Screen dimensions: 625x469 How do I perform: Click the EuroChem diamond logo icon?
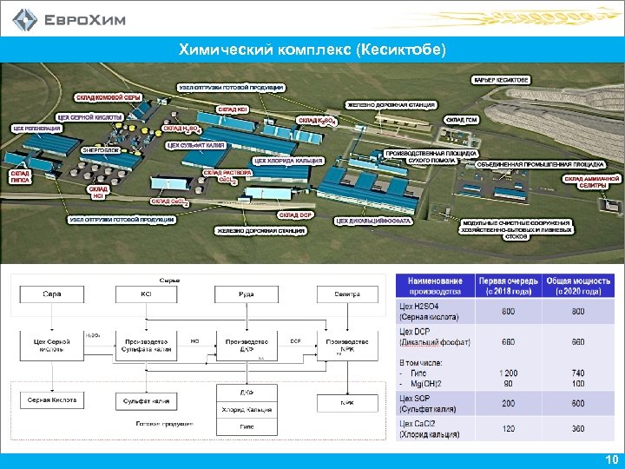click(x=24, y=19)
